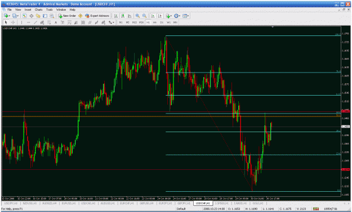Select the trendline drawing tool

click(35, 22)
